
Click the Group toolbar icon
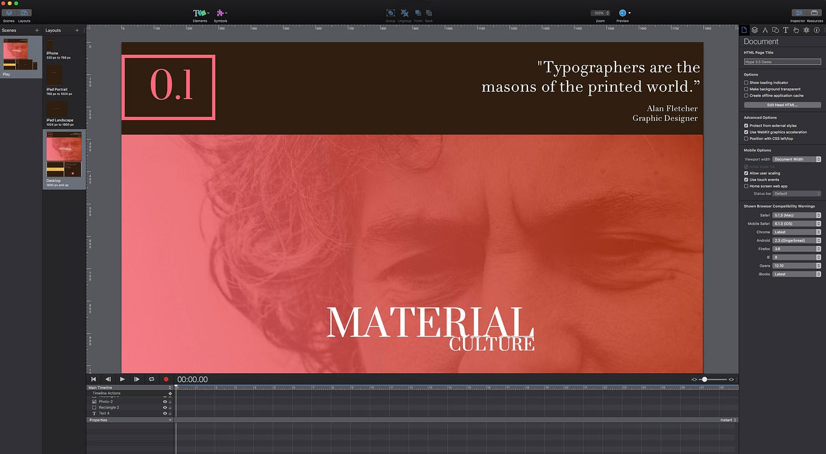[x=390, y=13]
